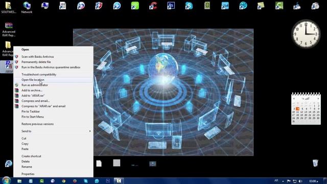Choose Troubleshoot compatibility

(53, 75)
